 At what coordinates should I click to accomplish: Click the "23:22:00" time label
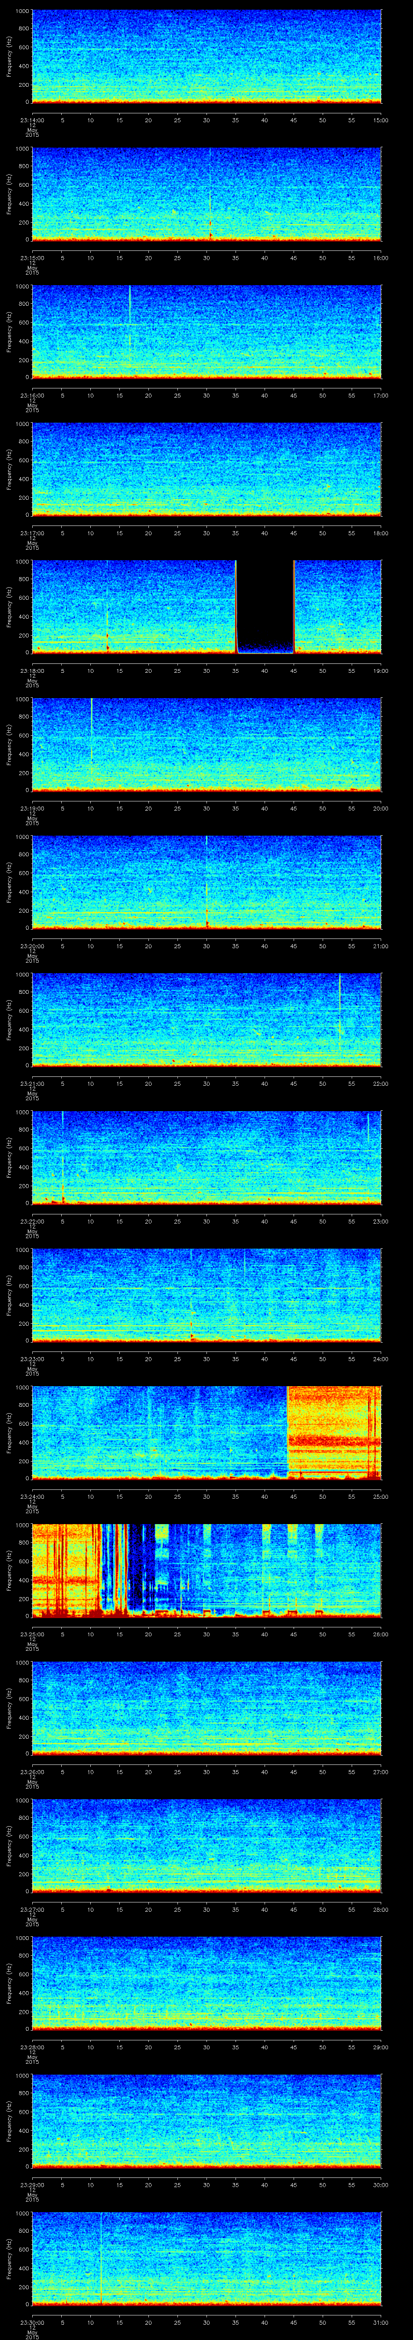32,1221
